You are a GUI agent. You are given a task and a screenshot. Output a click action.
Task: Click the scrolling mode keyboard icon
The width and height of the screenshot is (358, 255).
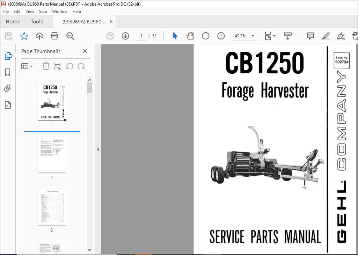tap(288, 36)
